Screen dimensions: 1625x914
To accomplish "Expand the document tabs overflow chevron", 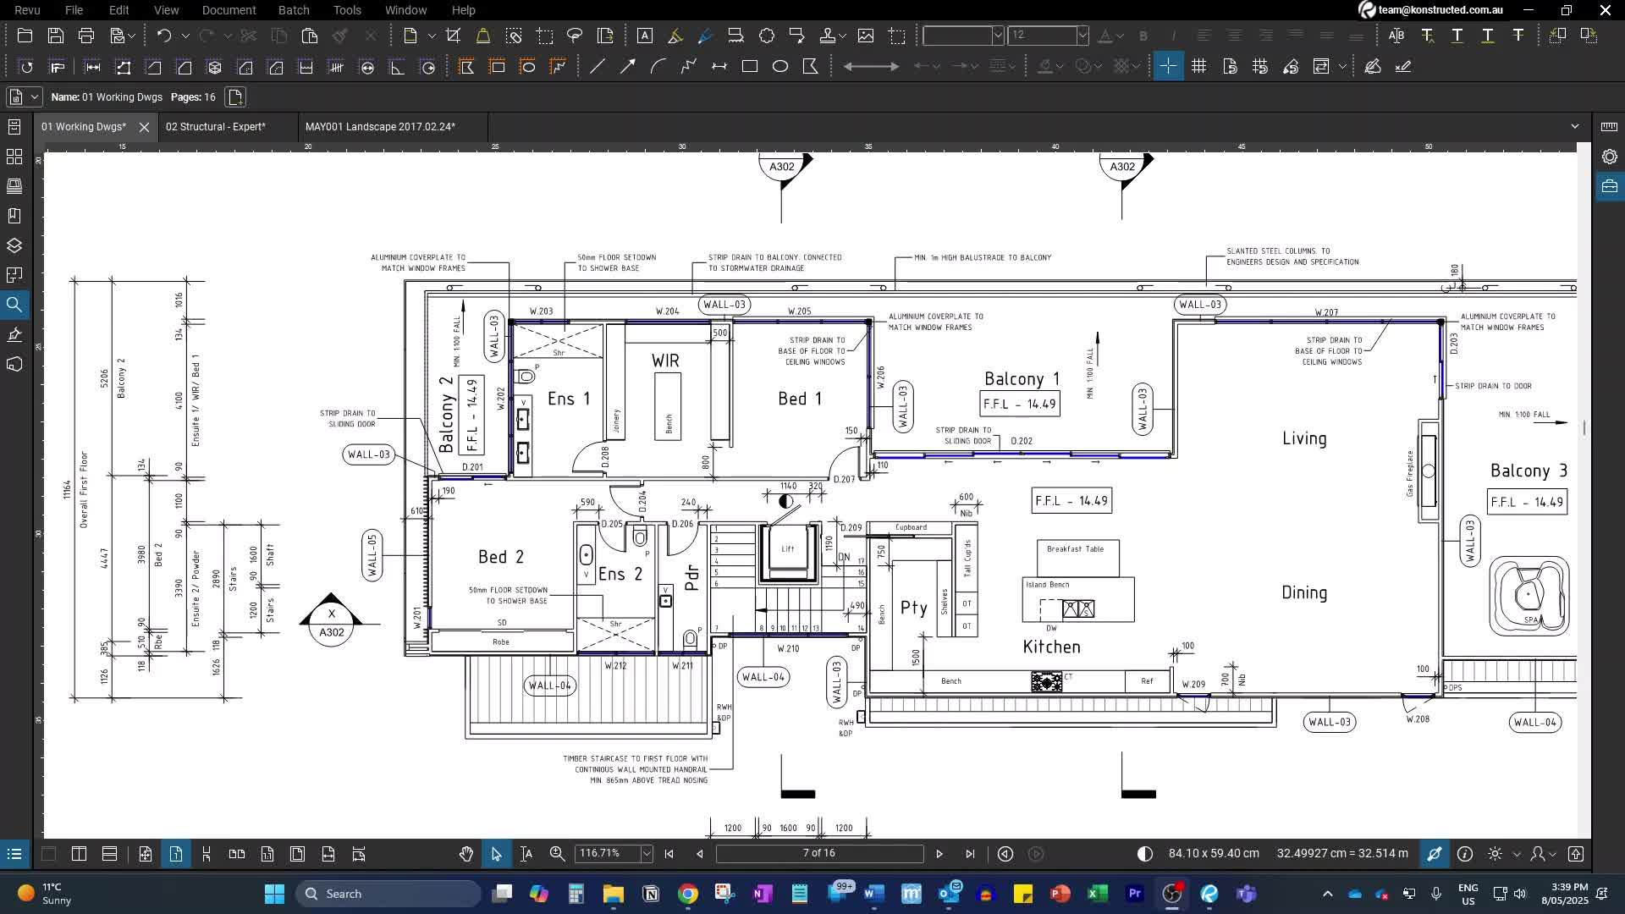I will click(x=1575, y=127).
